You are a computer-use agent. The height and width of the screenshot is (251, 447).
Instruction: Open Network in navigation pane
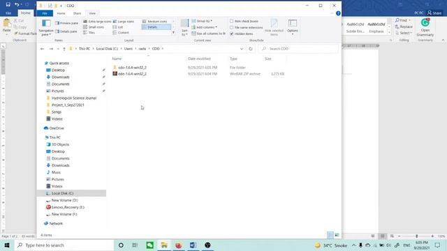(x=56, y=224)
